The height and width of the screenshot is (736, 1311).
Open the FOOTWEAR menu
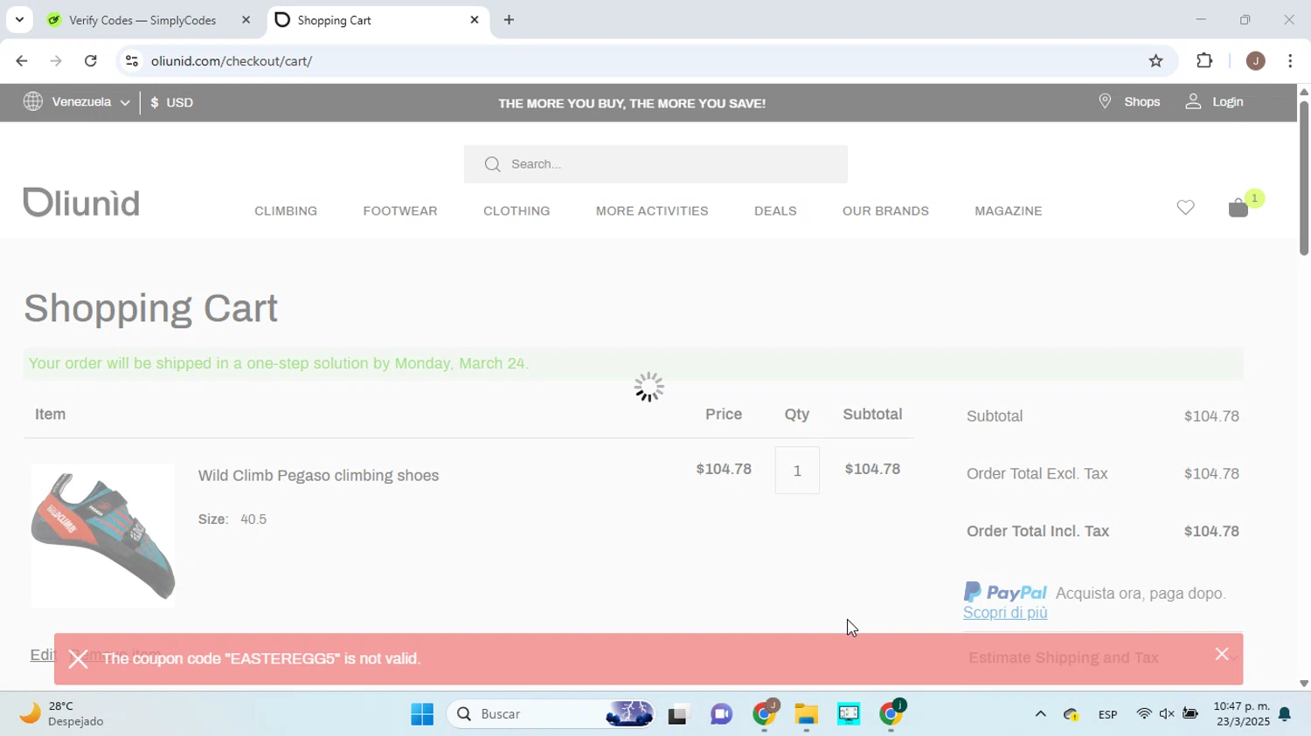point(400,211)
